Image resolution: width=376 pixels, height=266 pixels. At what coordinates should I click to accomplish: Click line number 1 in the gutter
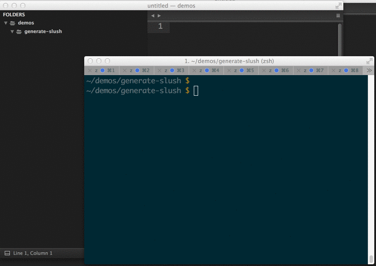coord(160,26)
